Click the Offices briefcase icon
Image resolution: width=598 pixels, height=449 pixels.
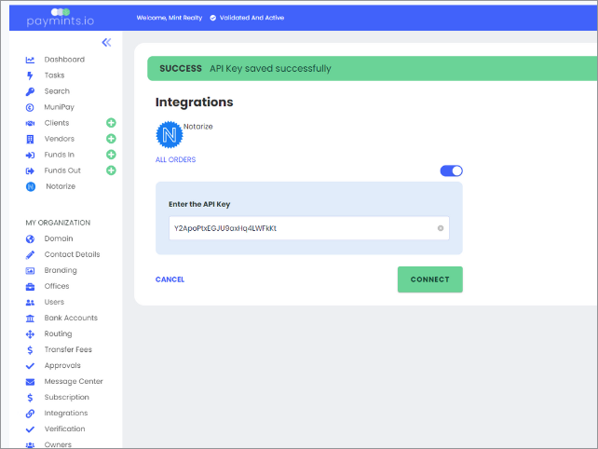pyautogui.click(x=30, y=287)
